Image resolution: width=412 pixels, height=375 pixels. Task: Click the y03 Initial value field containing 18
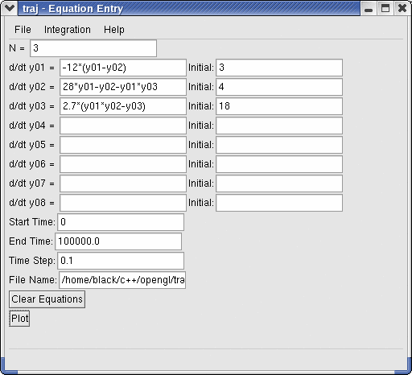click(x=279, y=106)
